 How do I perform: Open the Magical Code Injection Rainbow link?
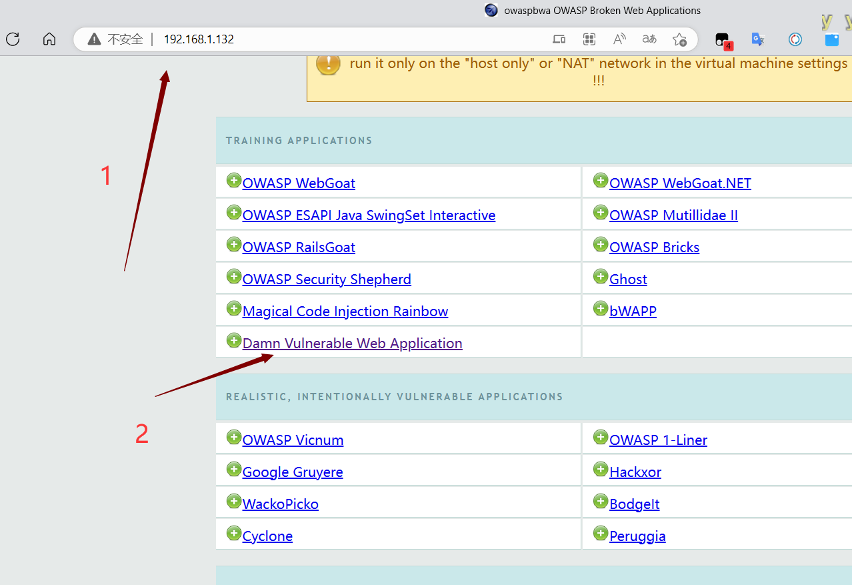(345, 312)
